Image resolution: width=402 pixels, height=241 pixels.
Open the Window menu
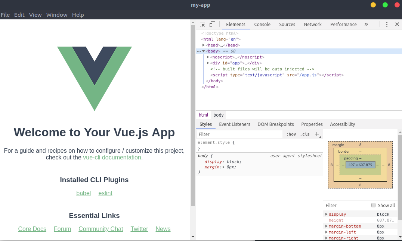[57, 15]
